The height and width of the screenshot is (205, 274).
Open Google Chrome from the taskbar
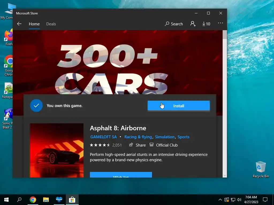pos(33,200)
